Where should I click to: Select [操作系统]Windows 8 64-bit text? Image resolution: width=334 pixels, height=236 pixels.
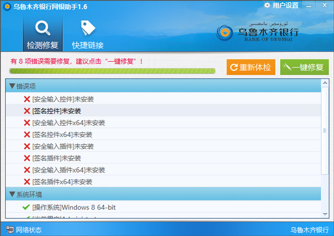74,207
